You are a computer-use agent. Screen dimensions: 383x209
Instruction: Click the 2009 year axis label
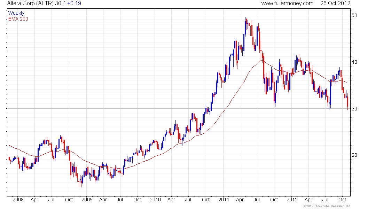coord(87,200)
